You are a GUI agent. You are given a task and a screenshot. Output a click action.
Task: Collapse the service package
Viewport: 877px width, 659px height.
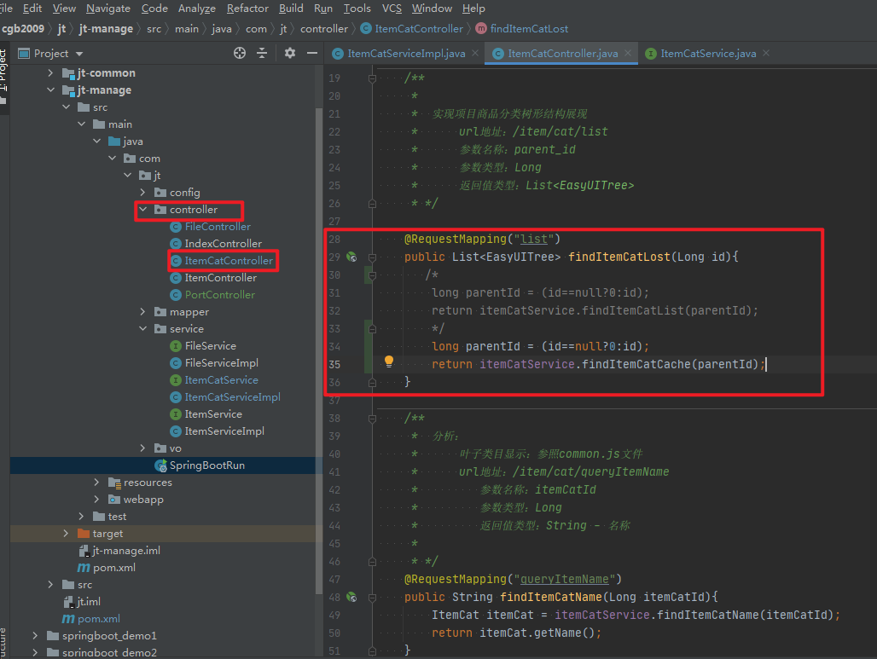(x=143, y=329)
